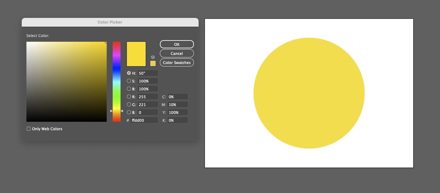This screenshot has height=193, width=440.
Task: Select the yellow circle on the artboard
Action: coord(309,93)
